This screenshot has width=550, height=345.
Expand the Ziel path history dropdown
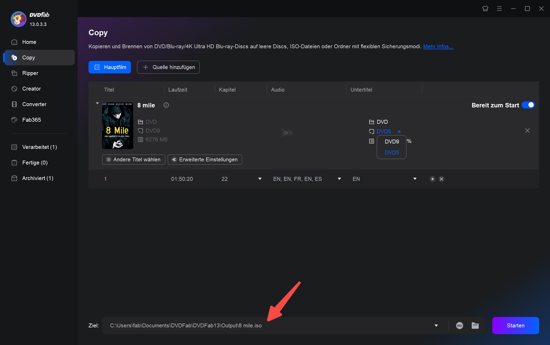point(436,326)
